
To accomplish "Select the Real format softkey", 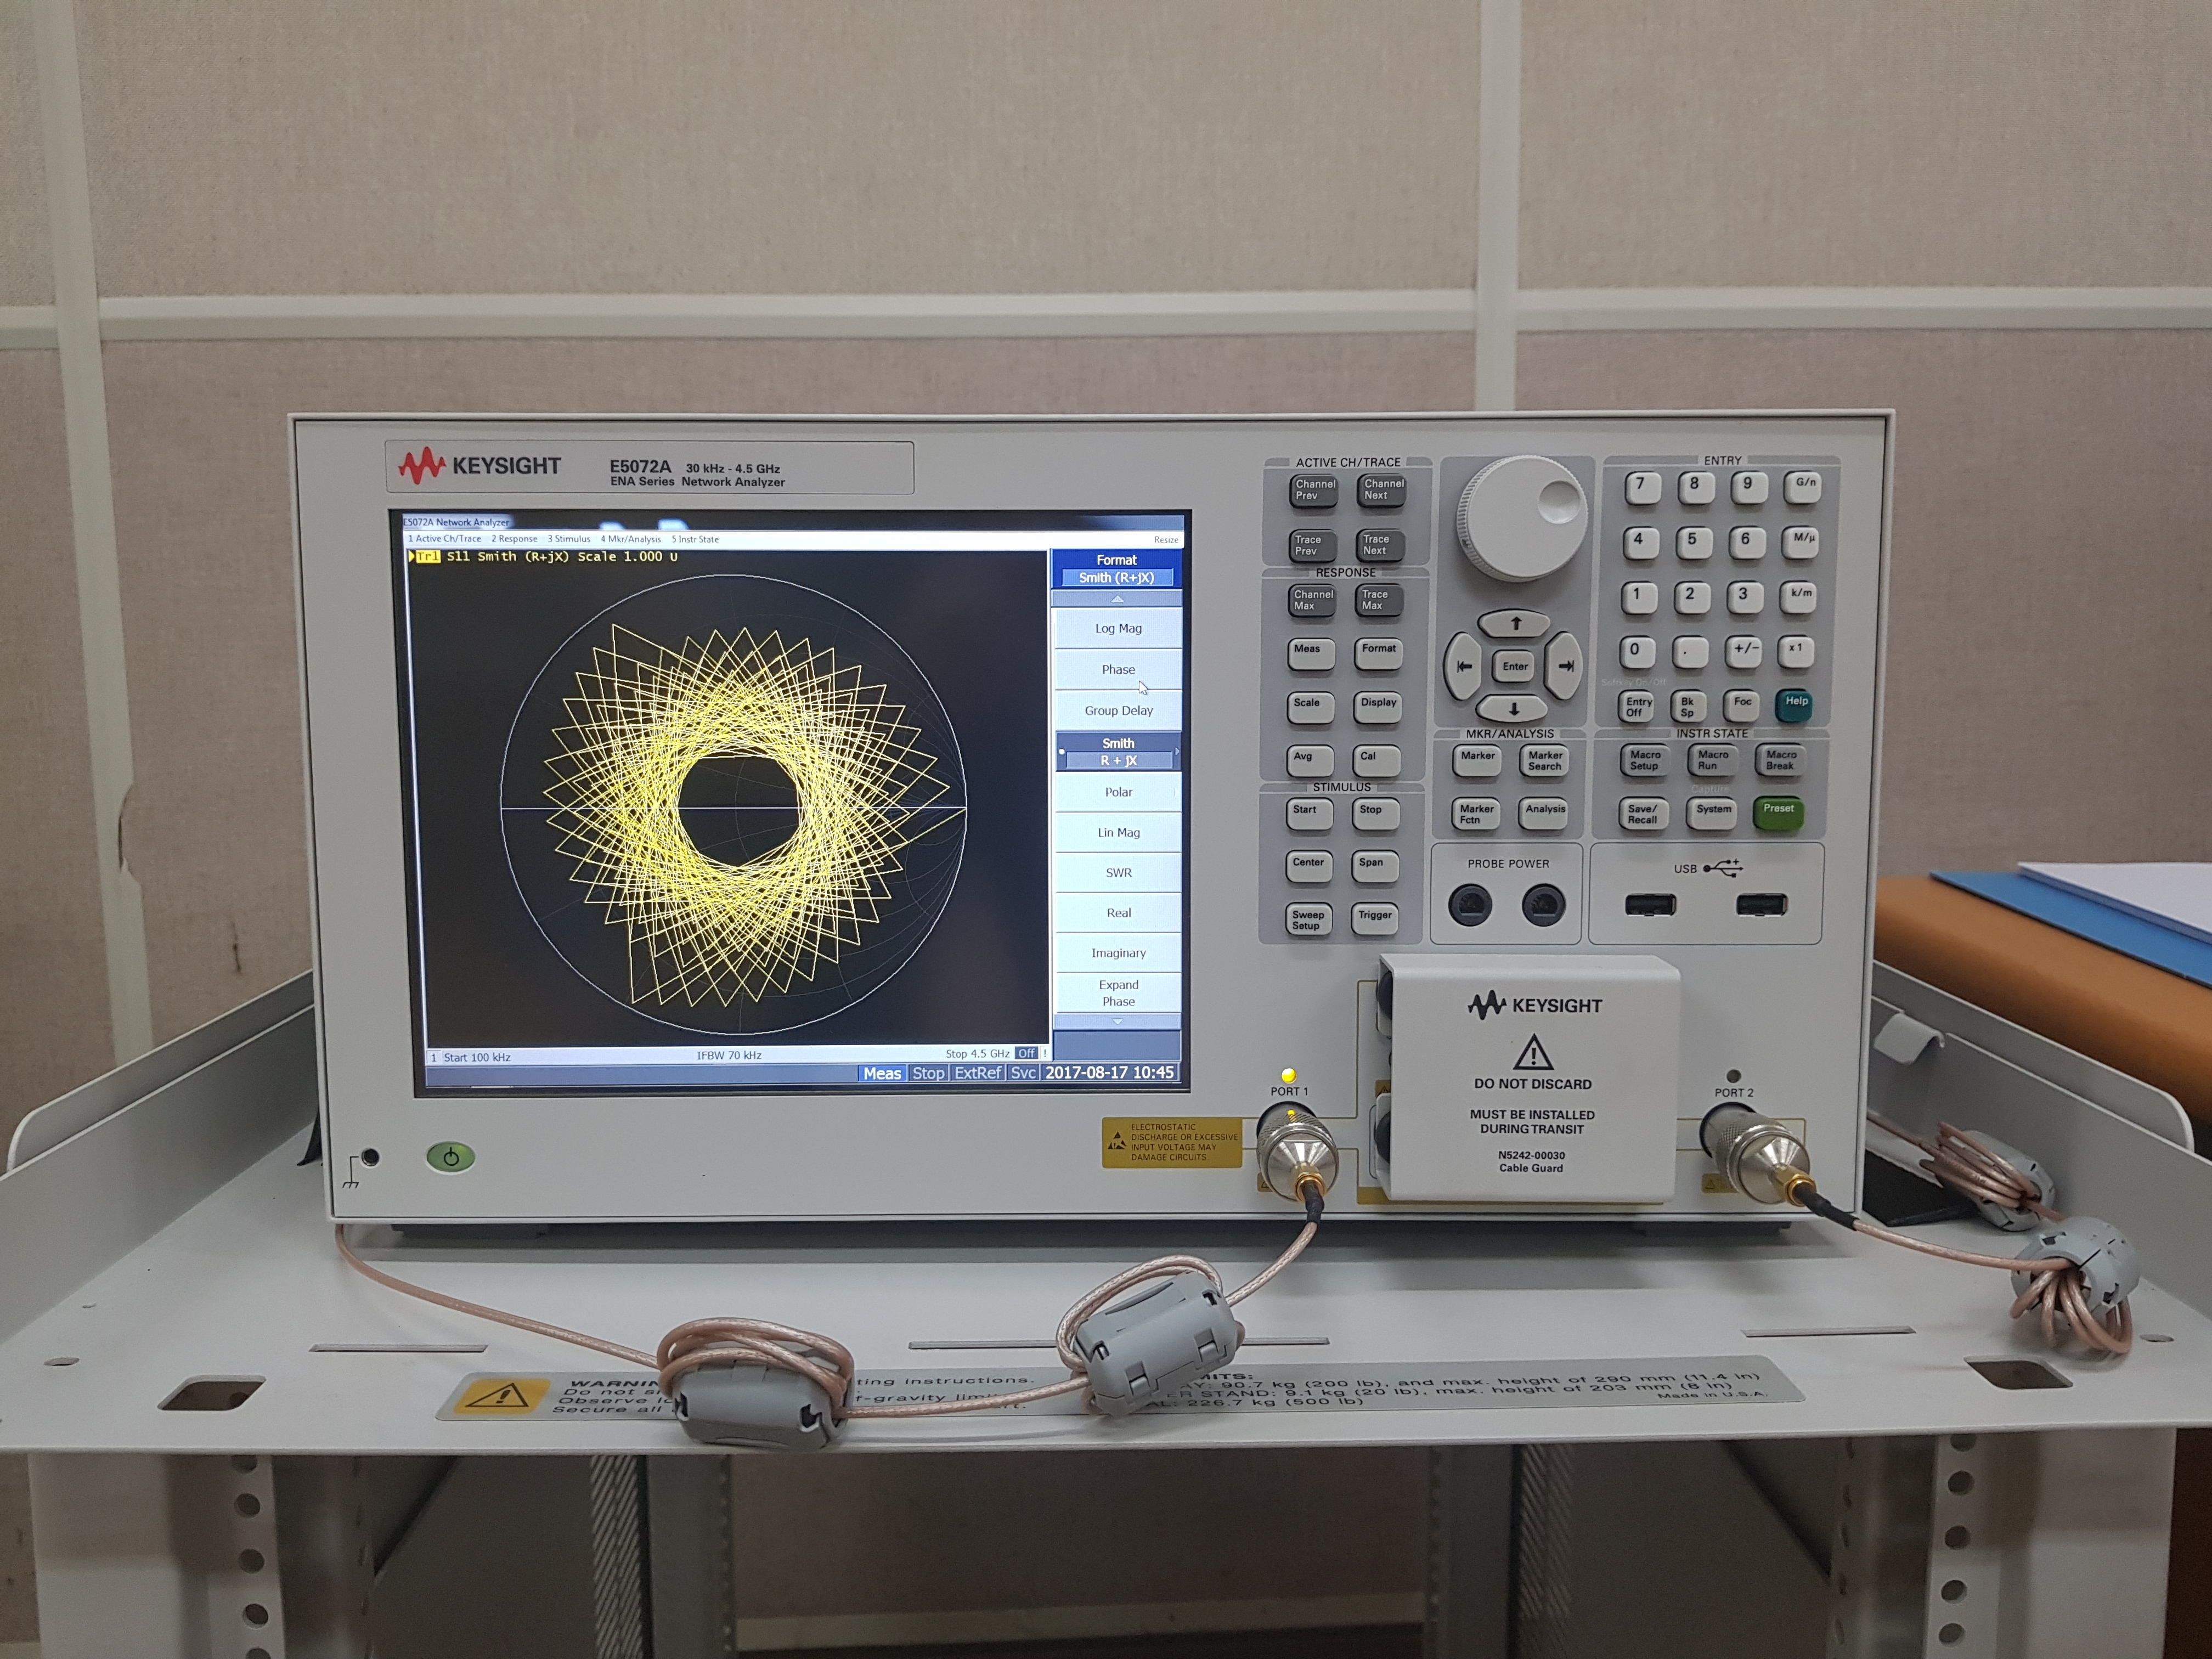I will click(x=1118, y=912).
